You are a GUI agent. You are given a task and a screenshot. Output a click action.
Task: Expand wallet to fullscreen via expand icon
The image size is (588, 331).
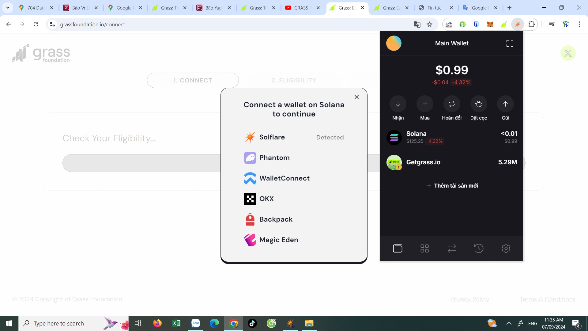click(510, 43)
